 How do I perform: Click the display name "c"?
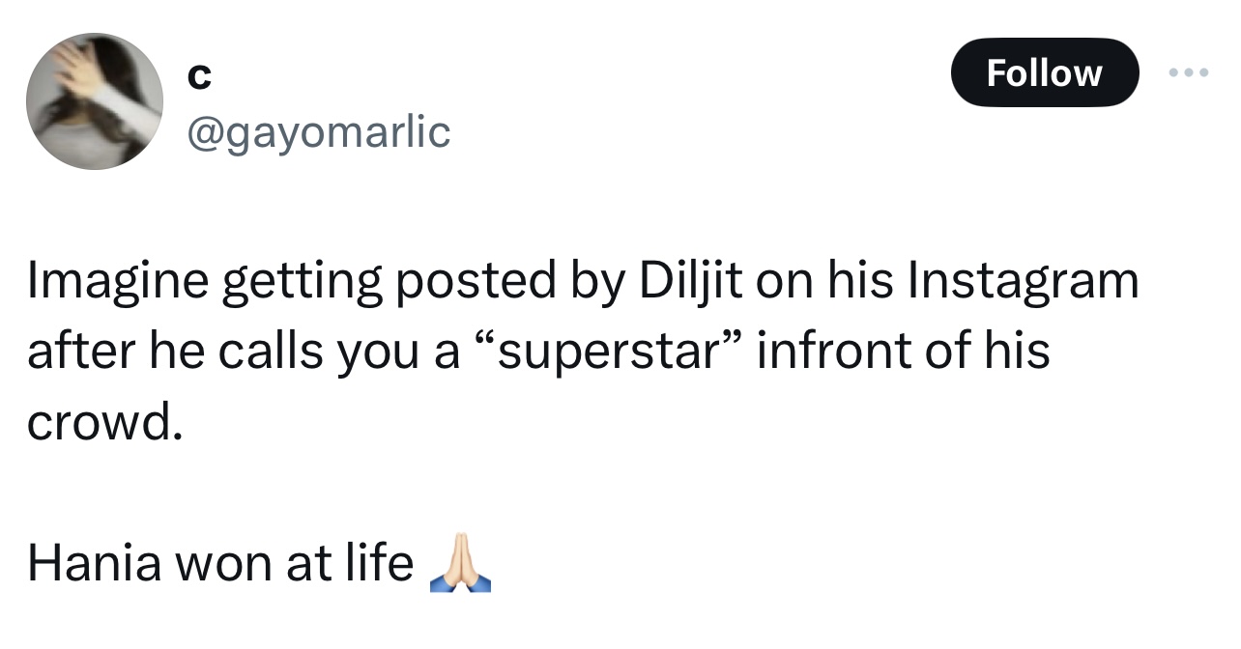(x=197, y=77)
